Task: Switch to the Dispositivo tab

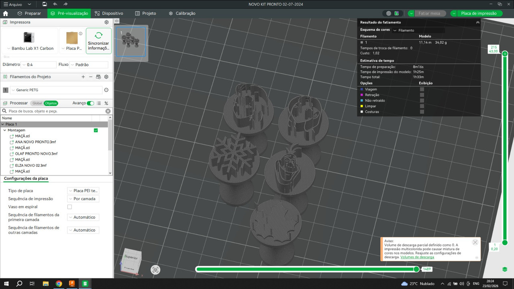Action: (x=109, y=13)
